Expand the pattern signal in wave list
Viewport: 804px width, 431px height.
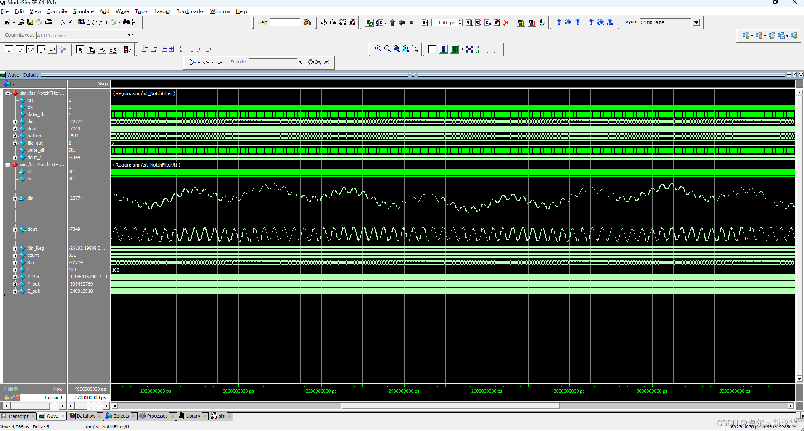pos(15,136)
